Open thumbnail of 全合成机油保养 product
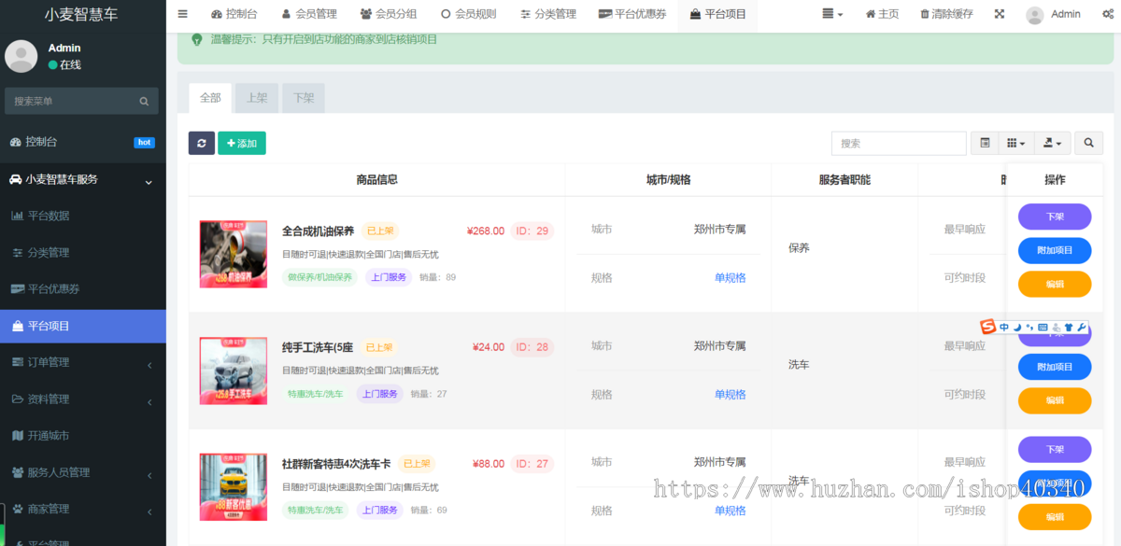The image size is (1121, 546). pos(234,254)
